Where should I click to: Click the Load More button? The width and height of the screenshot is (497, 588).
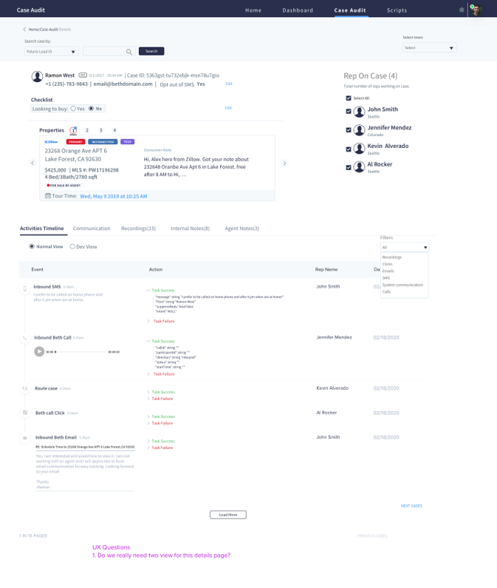tap(227, 514)
